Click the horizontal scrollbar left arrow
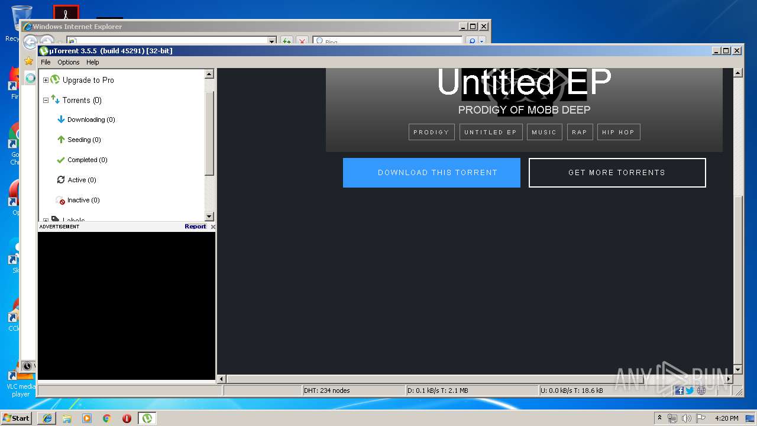This screenshot has width=757, height=426. [x=222, y=379]
